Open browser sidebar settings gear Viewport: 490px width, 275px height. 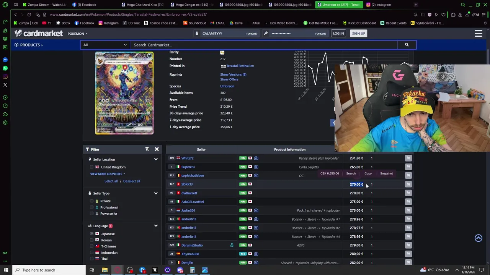coord(5,123)
